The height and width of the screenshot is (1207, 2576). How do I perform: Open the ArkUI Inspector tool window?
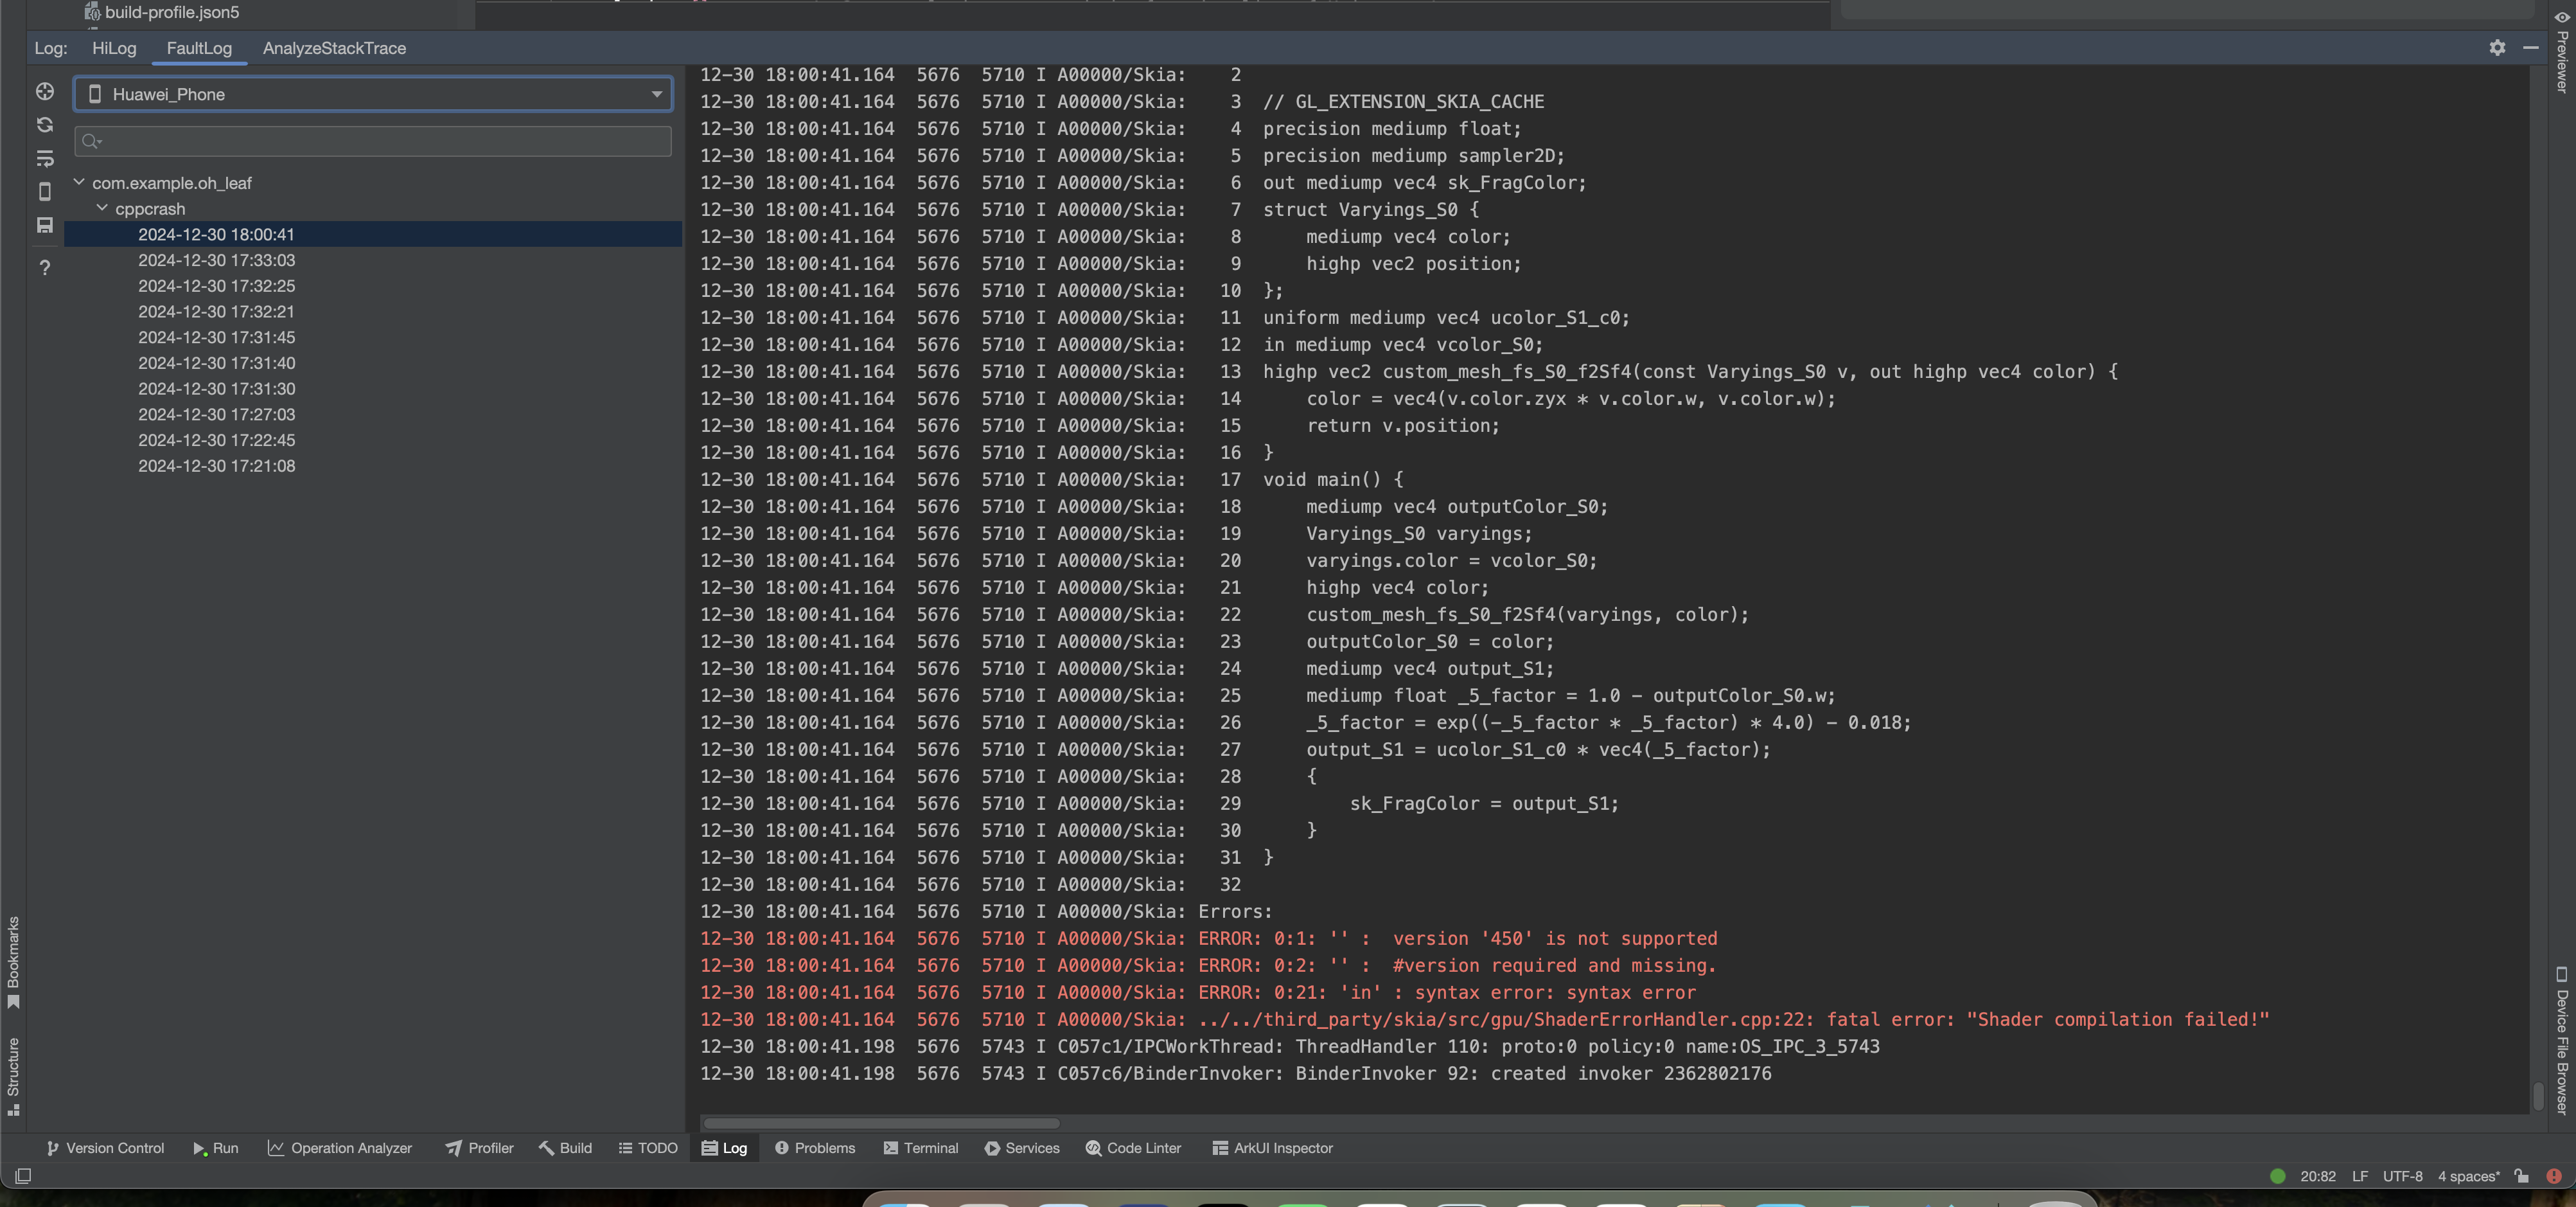tap(1273, 1148)
